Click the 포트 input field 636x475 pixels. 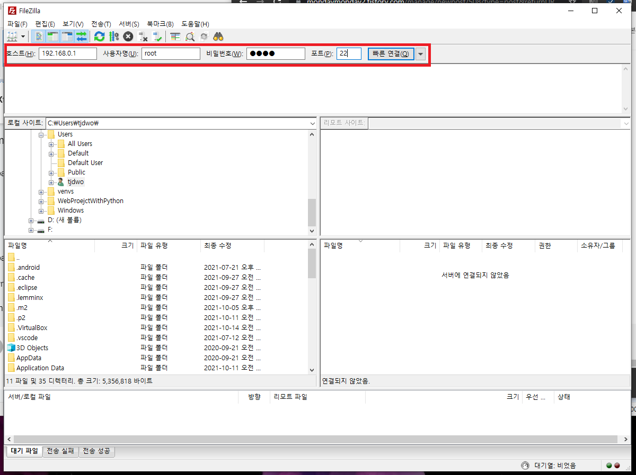coord(349,53)
